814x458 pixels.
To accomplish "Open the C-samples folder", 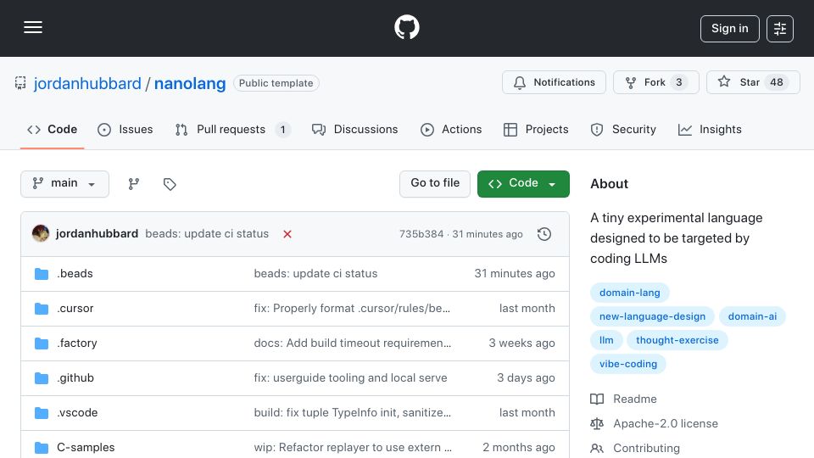I will (86, 448).
